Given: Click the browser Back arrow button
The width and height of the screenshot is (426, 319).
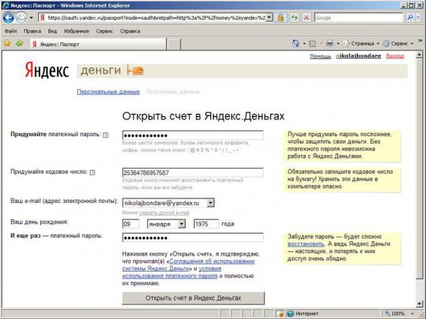Looking at the screenshot, I should (x=9, y=18).
